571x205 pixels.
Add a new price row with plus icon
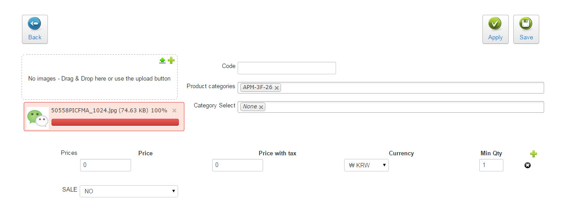point(533,154)
